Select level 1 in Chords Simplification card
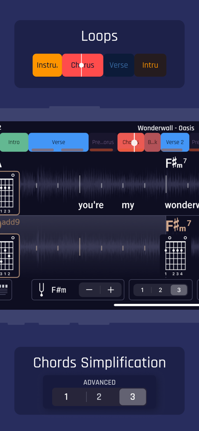Viewport: 199px width, 431px height. click(66, 397)
